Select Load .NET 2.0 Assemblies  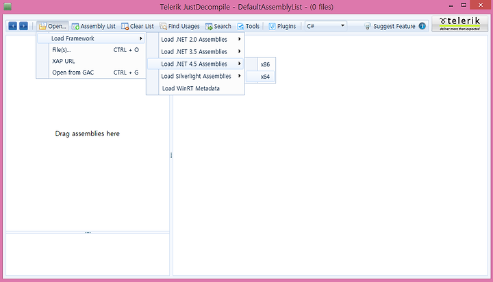[x=195, y=39]
